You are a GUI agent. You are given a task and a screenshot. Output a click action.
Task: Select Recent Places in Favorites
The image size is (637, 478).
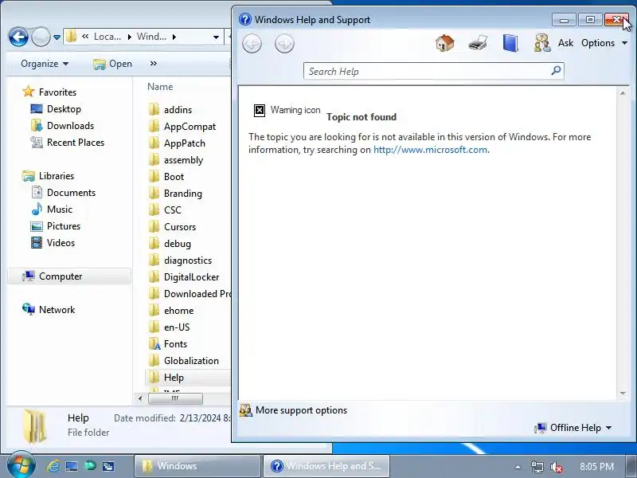point(68,143)
